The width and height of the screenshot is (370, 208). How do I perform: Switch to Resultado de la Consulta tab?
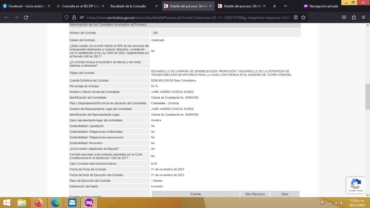click(x=128, y=6)
